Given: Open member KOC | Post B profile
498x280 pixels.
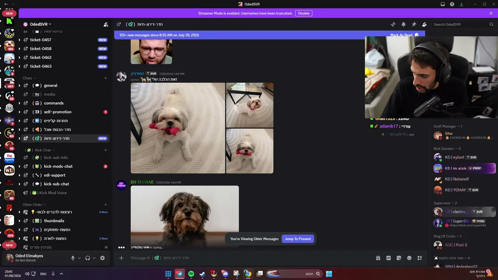Looking at the screenshot, I should pos(465,245).
